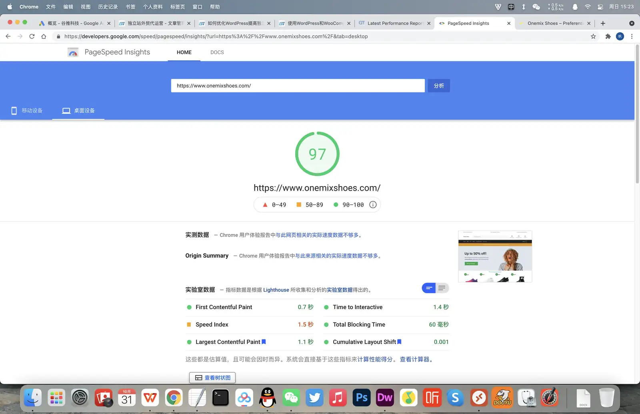Open the Music app in the Dock
640x414 pixels.
click(338, 398)
